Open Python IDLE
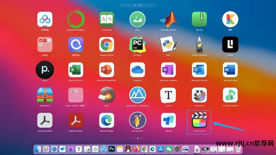The height and width of the screenshot is (155, 276). 168,45
